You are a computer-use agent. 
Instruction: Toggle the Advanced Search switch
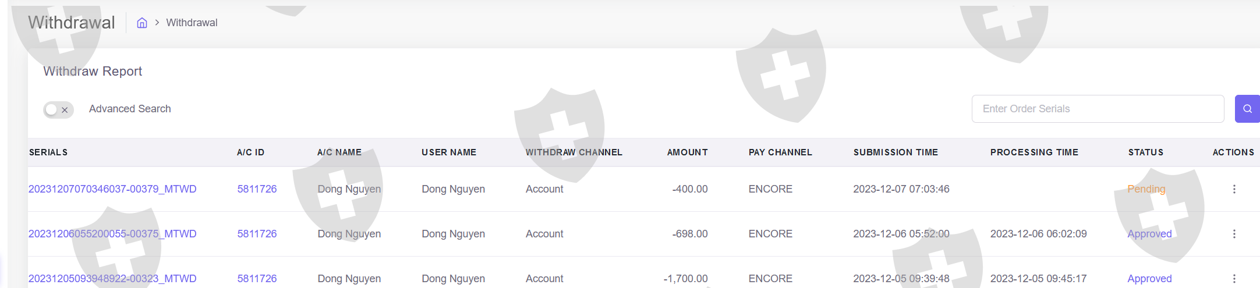click(58, 109)
